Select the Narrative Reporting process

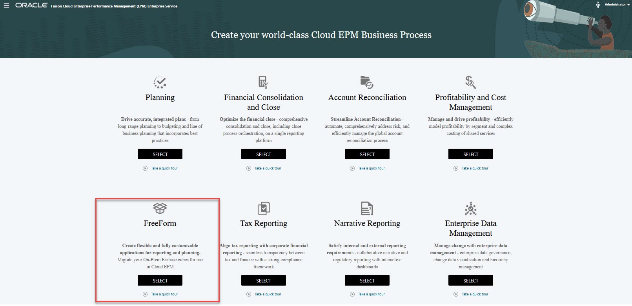367,280
